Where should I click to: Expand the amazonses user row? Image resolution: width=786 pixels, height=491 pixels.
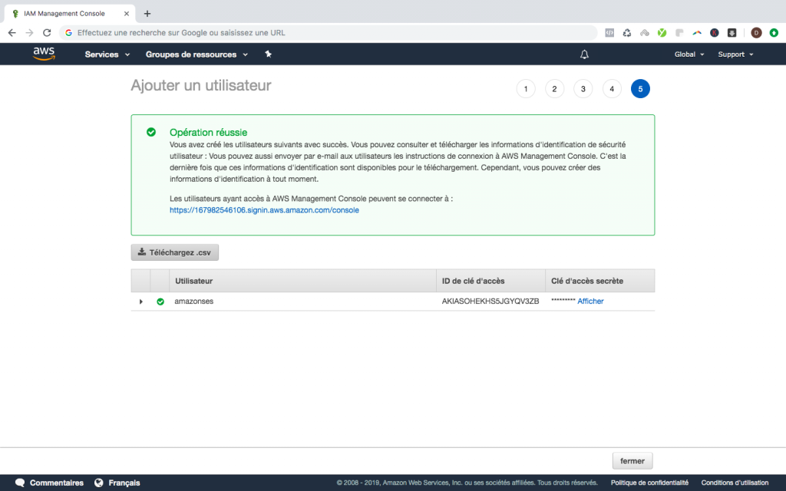pyautogui.click(x=140, y=302)
